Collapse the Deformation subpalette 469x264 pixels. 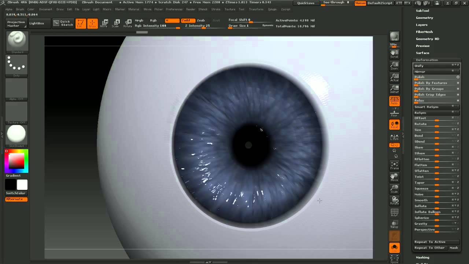427,60
